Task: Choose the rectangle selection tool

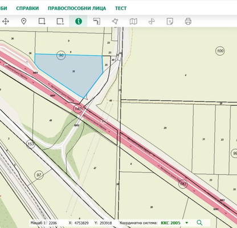Action: pos(42,21)
